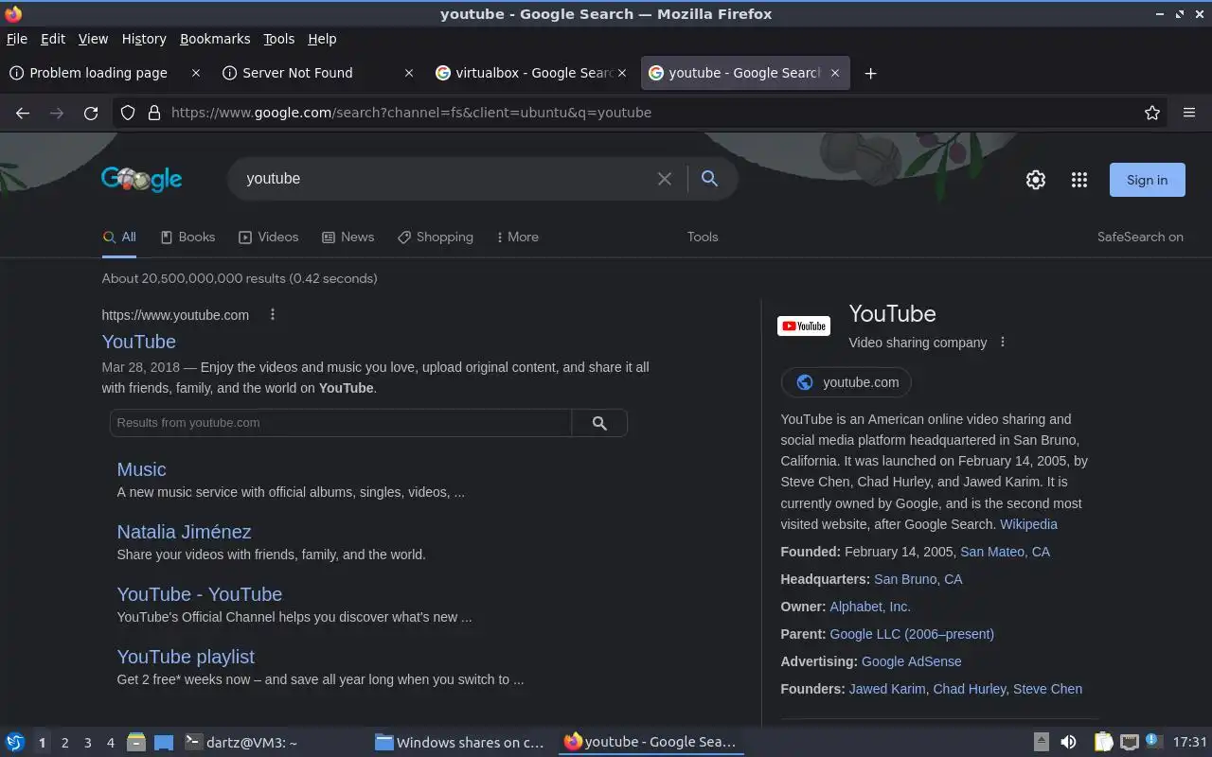Open youtube.com chip in knowledge panel
The width and height of the screenshot is (1212, 757).
tap(847, 382)
